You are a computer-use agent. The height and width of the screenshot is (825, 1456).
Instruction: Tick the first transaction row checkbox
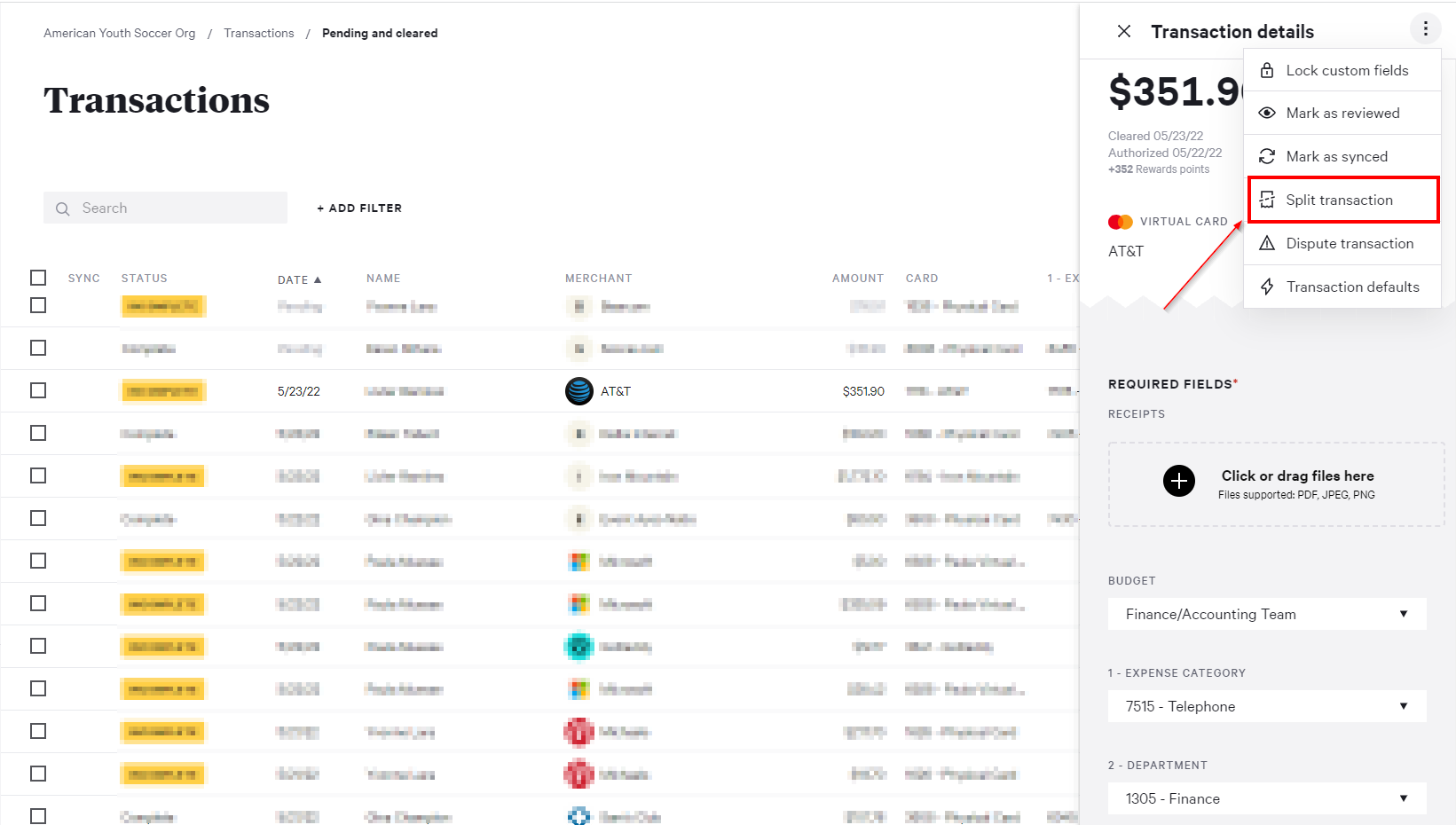[38, 305]
